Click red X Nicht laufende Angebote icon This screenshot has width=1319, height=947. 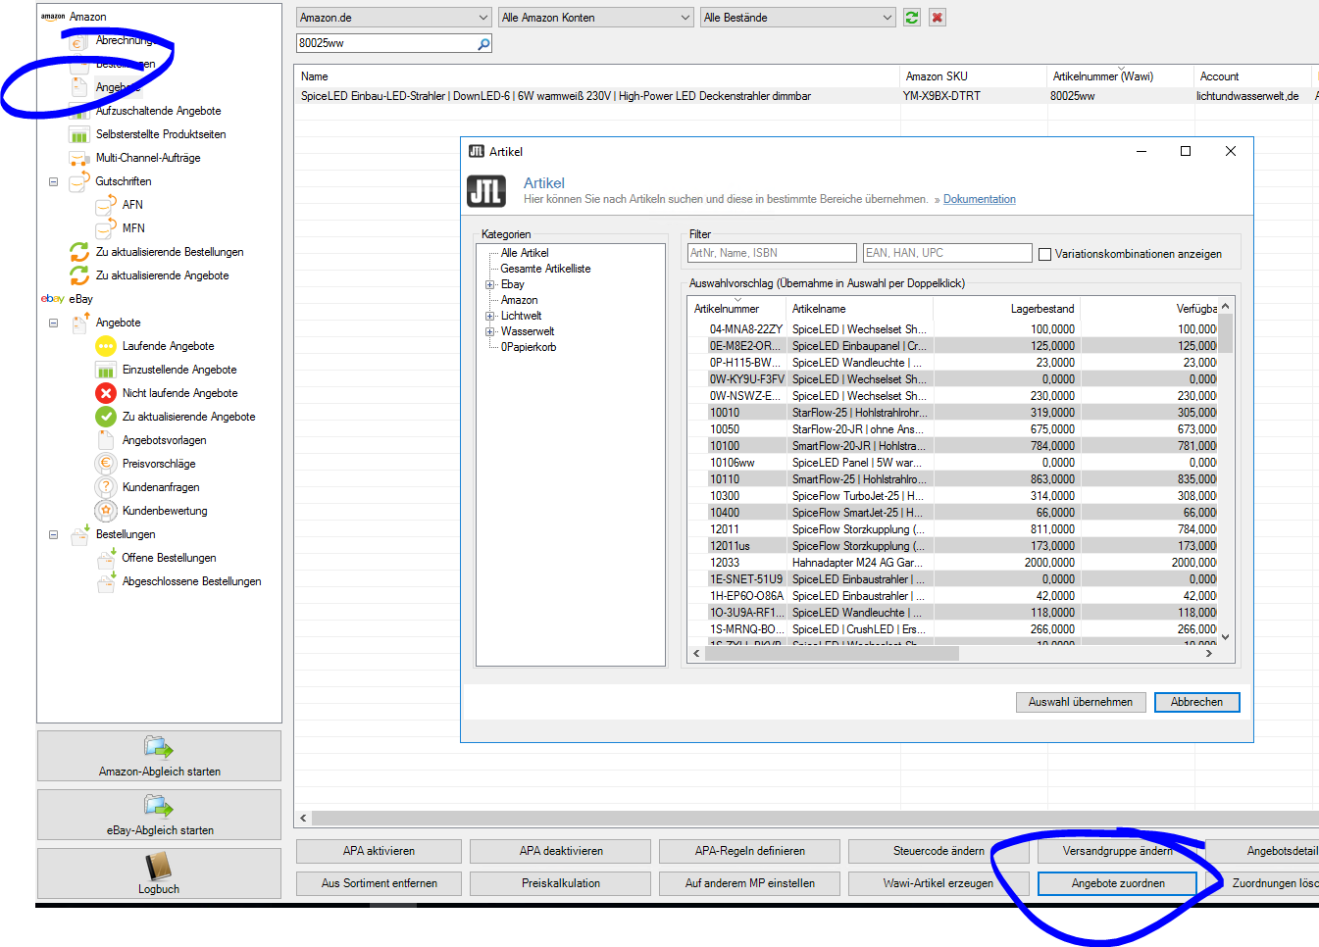[x=106, y=393]
